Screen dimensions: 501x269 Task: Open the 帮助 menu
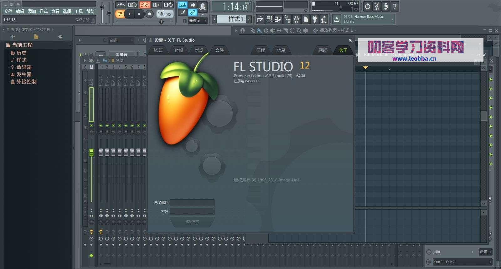pos(90,11)
